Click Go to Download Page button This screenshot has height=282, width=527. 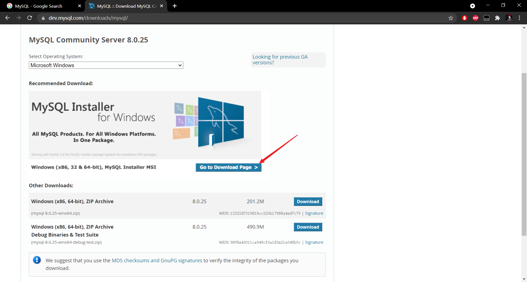pyautogui.click(x=228, y=167)
